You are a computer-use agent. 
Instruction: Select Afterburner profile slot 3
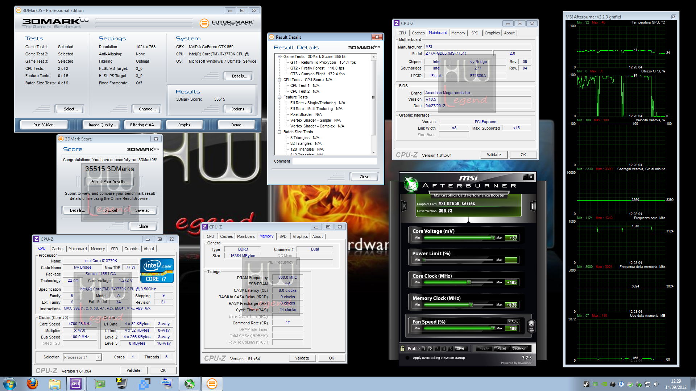coord(437,349)
